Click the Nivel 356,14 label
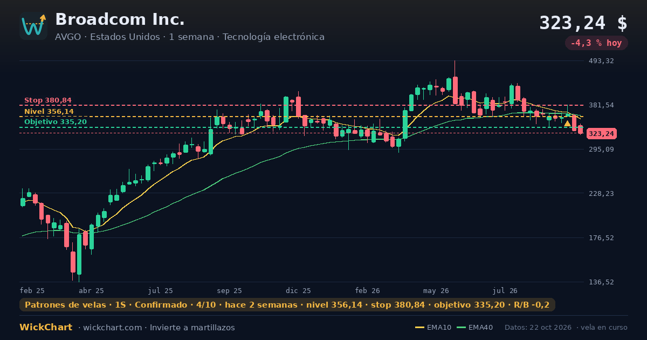647x340 pixels. point(49,112)
